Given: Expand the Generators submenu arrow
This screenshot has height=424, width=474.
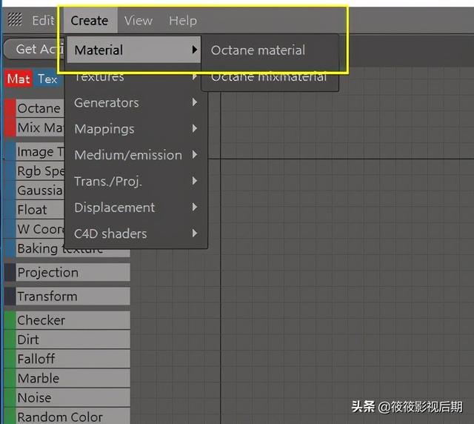Looking at the screenshot, I should 195,102.
